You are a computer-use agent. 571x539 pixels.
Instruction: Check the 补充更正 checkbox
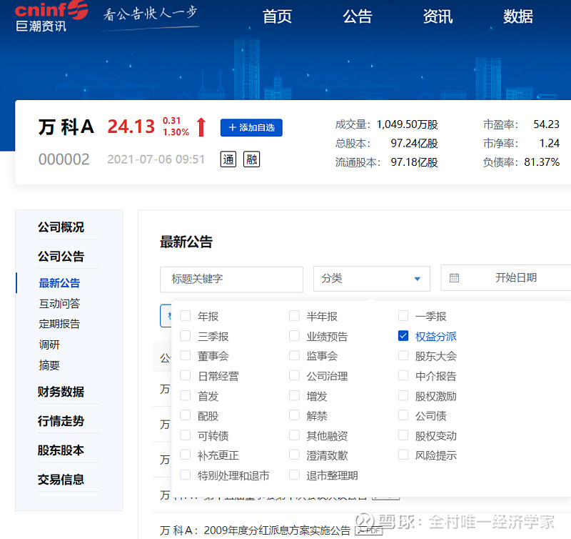click(186, 455)
